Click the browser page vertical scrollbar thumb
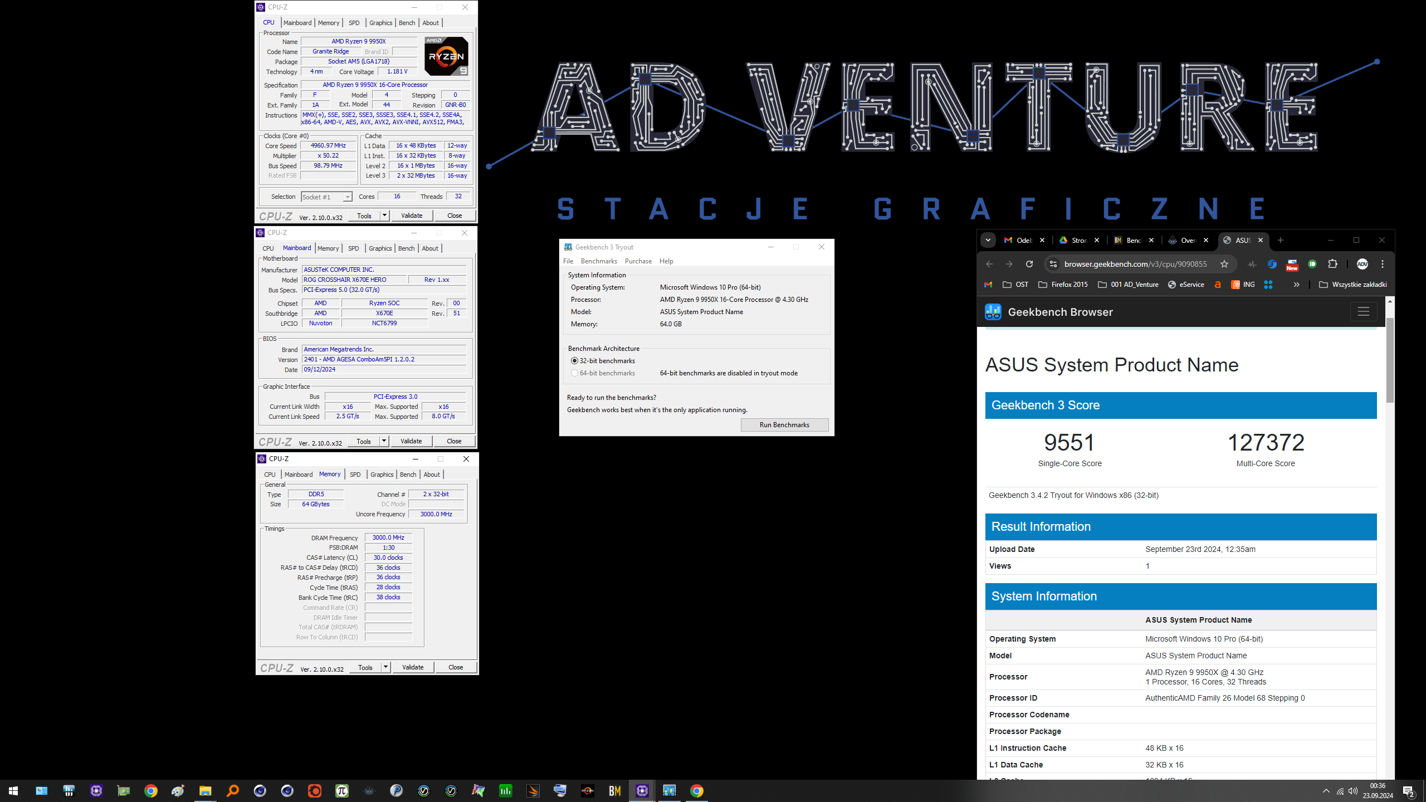Screen dimensions: 1426x802 [x=1389, y=359]
